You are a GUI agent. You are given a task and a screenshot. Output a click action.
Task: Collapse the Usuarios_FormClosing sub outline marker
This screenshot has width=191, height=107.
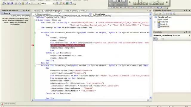tap(35, 33)
